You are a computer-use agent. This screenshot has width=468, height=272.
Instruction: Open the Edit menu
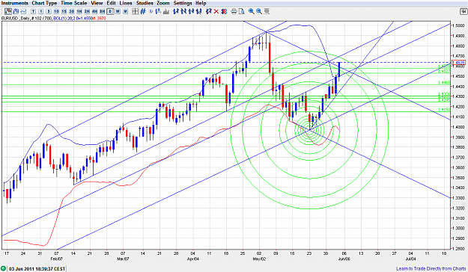click(112, 3)
